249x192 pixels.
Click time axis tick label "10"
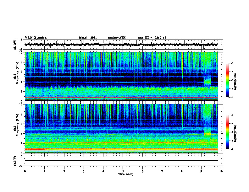(x=221, y=171)
